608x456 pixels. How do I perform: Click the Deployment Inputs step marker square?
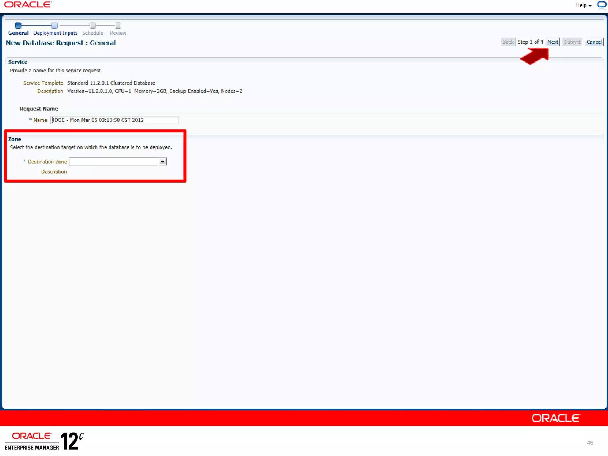[x=55, y=26]
